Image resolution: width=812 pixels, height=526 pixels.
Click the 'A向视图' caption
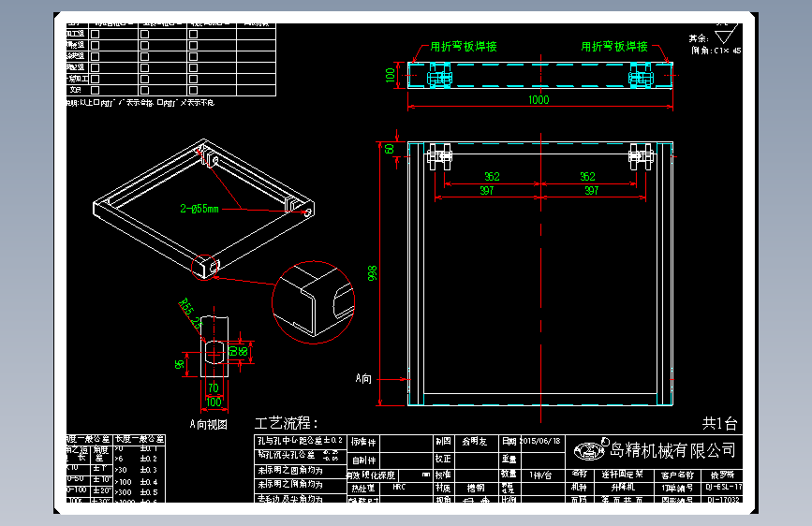[208, 425]
